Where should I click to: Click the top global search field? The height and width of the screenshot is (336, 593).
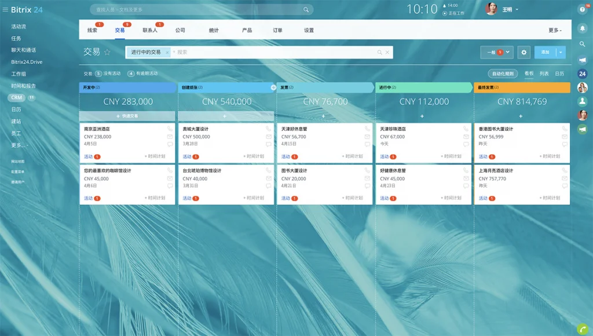(197, 10)
